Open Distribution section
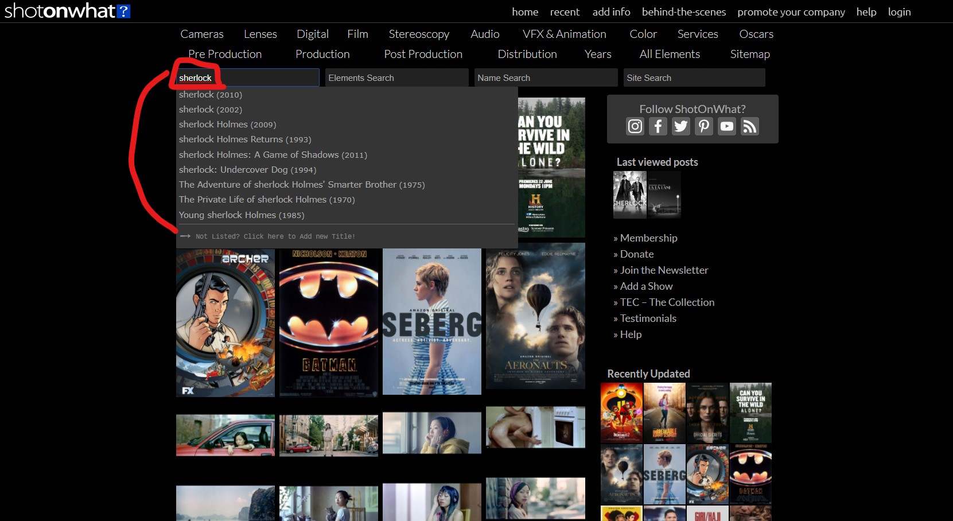 tap(527, 54)
